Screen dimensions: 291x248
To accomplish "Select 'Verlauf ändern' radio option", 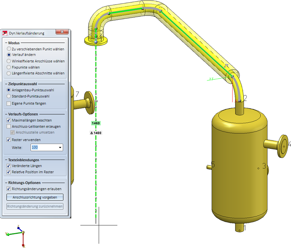I will click(9, 55).
